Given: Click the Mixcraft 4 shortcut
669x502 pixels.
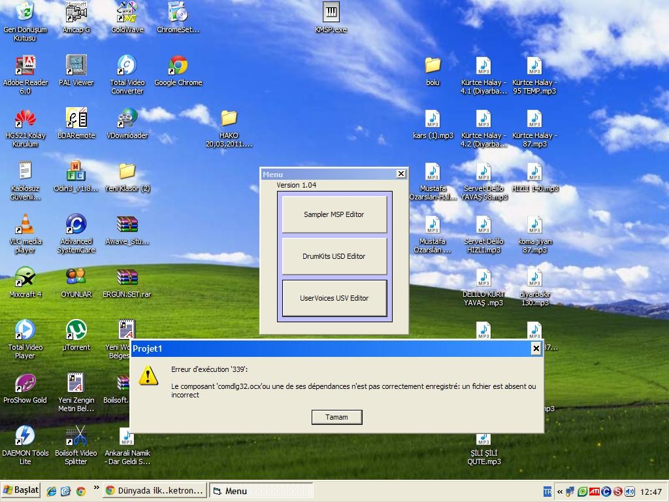Looking at the screenshot, I should (x=25, y=277).
